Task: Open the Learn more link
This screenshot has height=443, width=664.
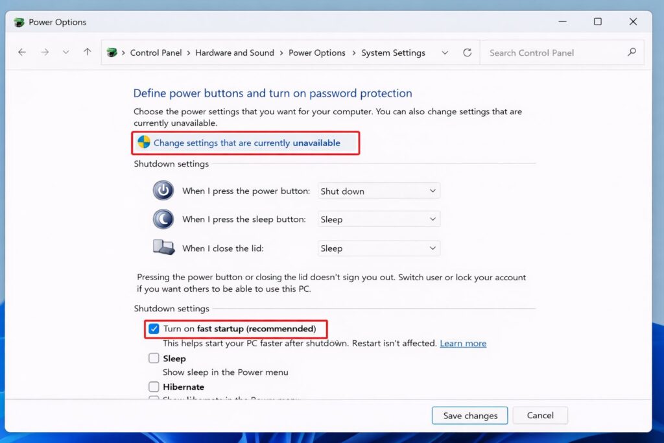Action: click(463, 343)
